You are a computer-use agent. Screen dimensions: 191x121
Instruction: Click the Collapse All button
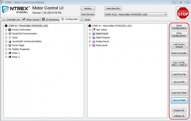179,116
